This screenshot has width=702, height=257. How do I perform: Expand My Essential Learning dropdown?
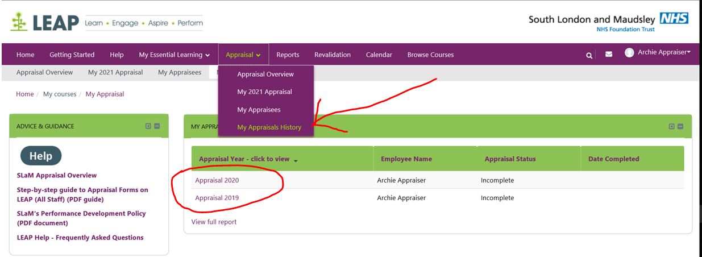tap(174, 55)
